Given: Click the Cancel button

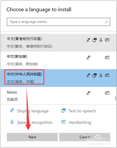Looking at the screenshot, I should coord(85,137).
